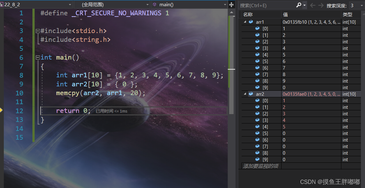This screenshot has width=365, height=188.
Task: Click arr1 value 0x0135fb10 cell
Action: [311, 22]
